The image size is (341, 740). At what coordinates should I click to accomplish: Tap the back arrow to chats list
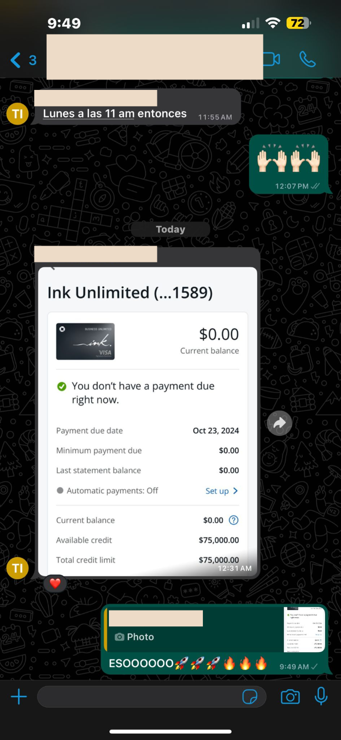pos(16,60)
